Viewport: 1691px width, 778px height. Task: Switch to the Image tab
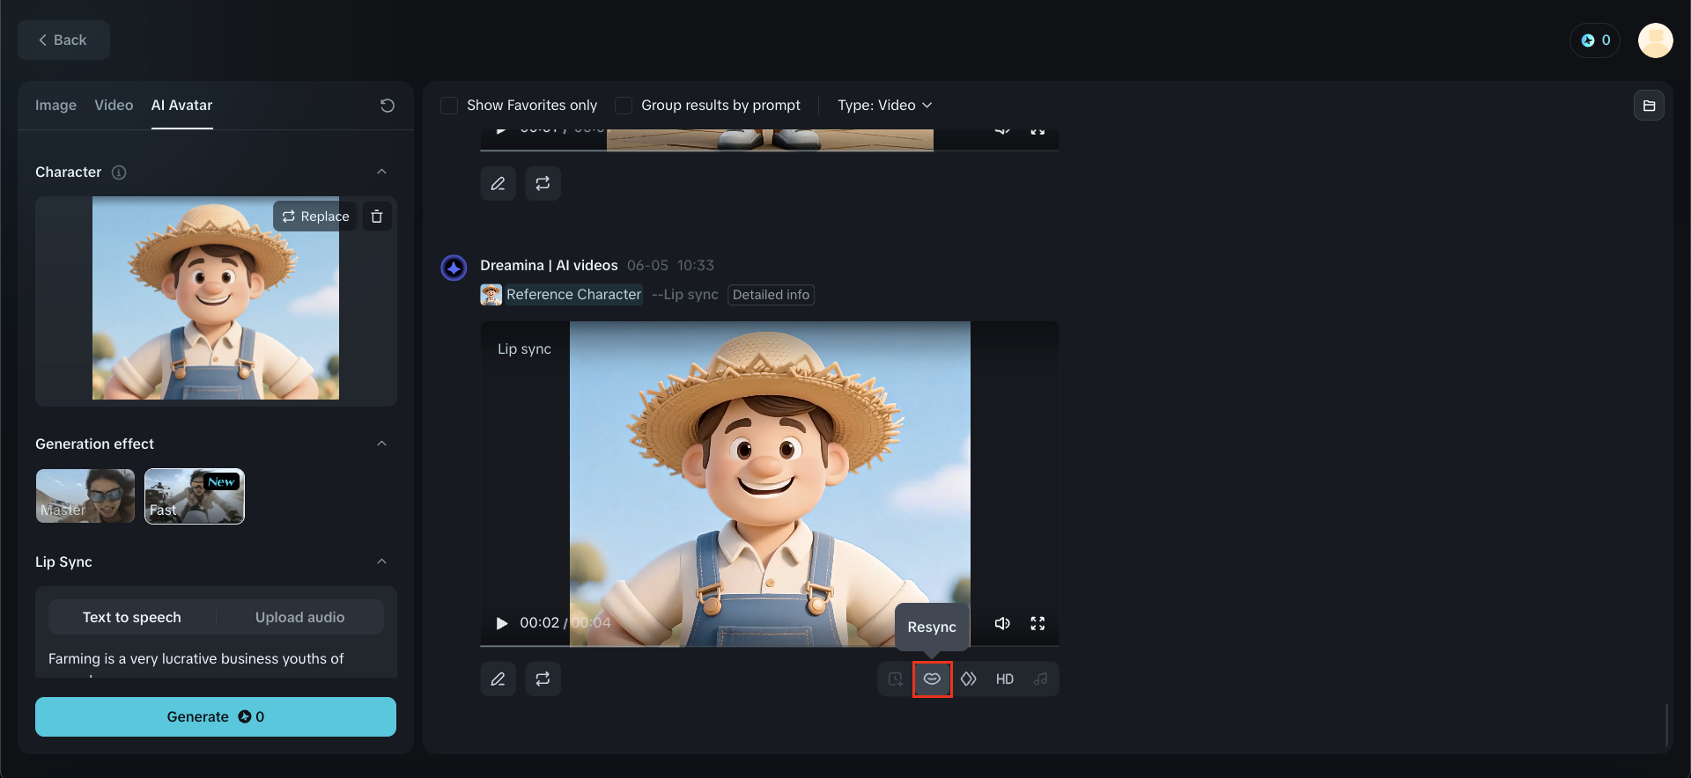click(x=55, y=106)
